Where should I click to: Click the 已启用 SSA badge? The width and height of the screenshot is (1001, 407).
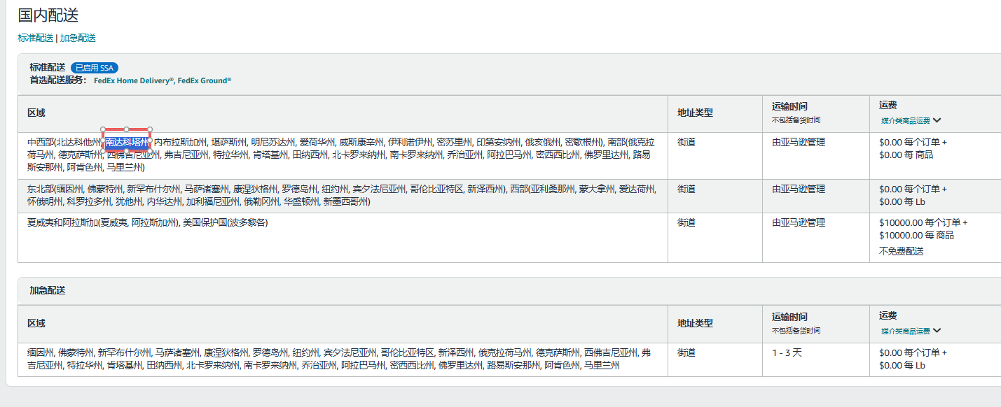coord(94,68)
